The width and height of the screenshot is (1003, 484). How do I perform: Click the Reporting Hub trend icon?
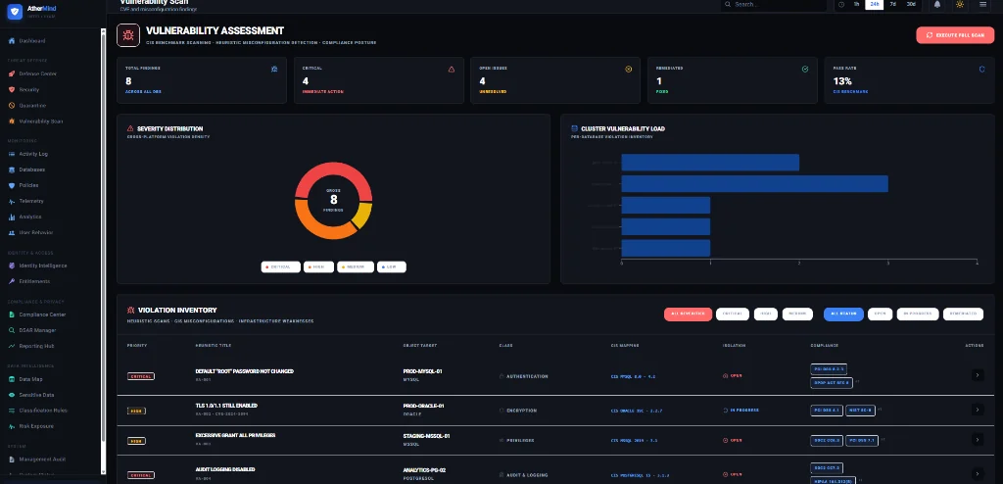click(x=12, y=346)
